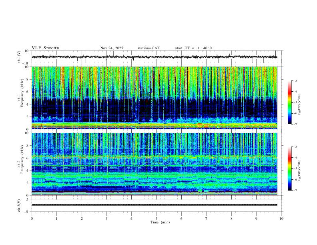The width and height of the screenshot is (317, 245).
Task: Click the upper PSD color scale bar
Action: pyautogui.click(x=290, y=102)
